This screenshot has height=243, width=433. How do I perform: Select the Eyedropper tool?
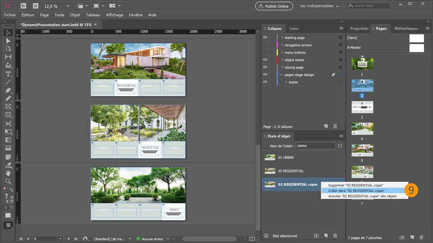click(x=8, y=165)
